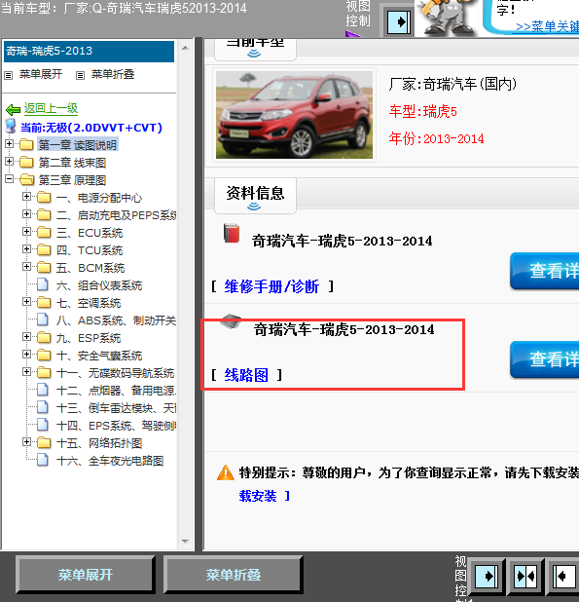The height and width of the screenshot is (602, 579).
Task: Select 十、安全气囊系统 tree item
Action: (x=99, y=356)
